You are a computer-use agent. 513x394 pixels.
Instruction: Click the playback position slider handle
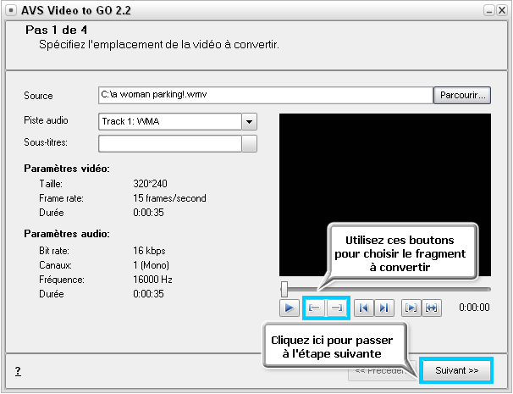284,289
